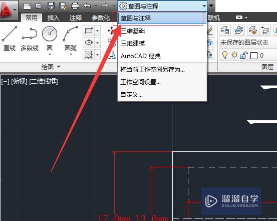The height and width of the screenshot is (221, 277).
Task: Open the ribbon minimize options arrow
Action: pyautogui.click(x=246, y=18)
